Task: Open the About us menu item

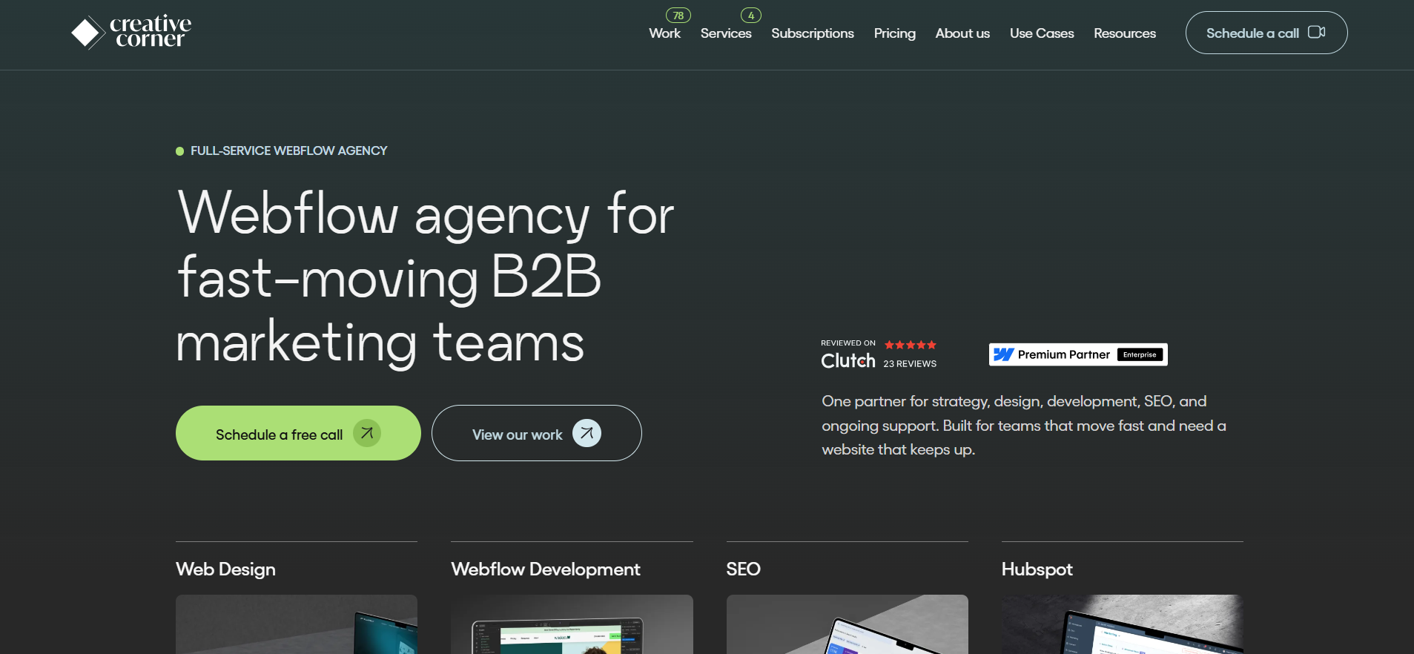Action: tap(962, 33)
